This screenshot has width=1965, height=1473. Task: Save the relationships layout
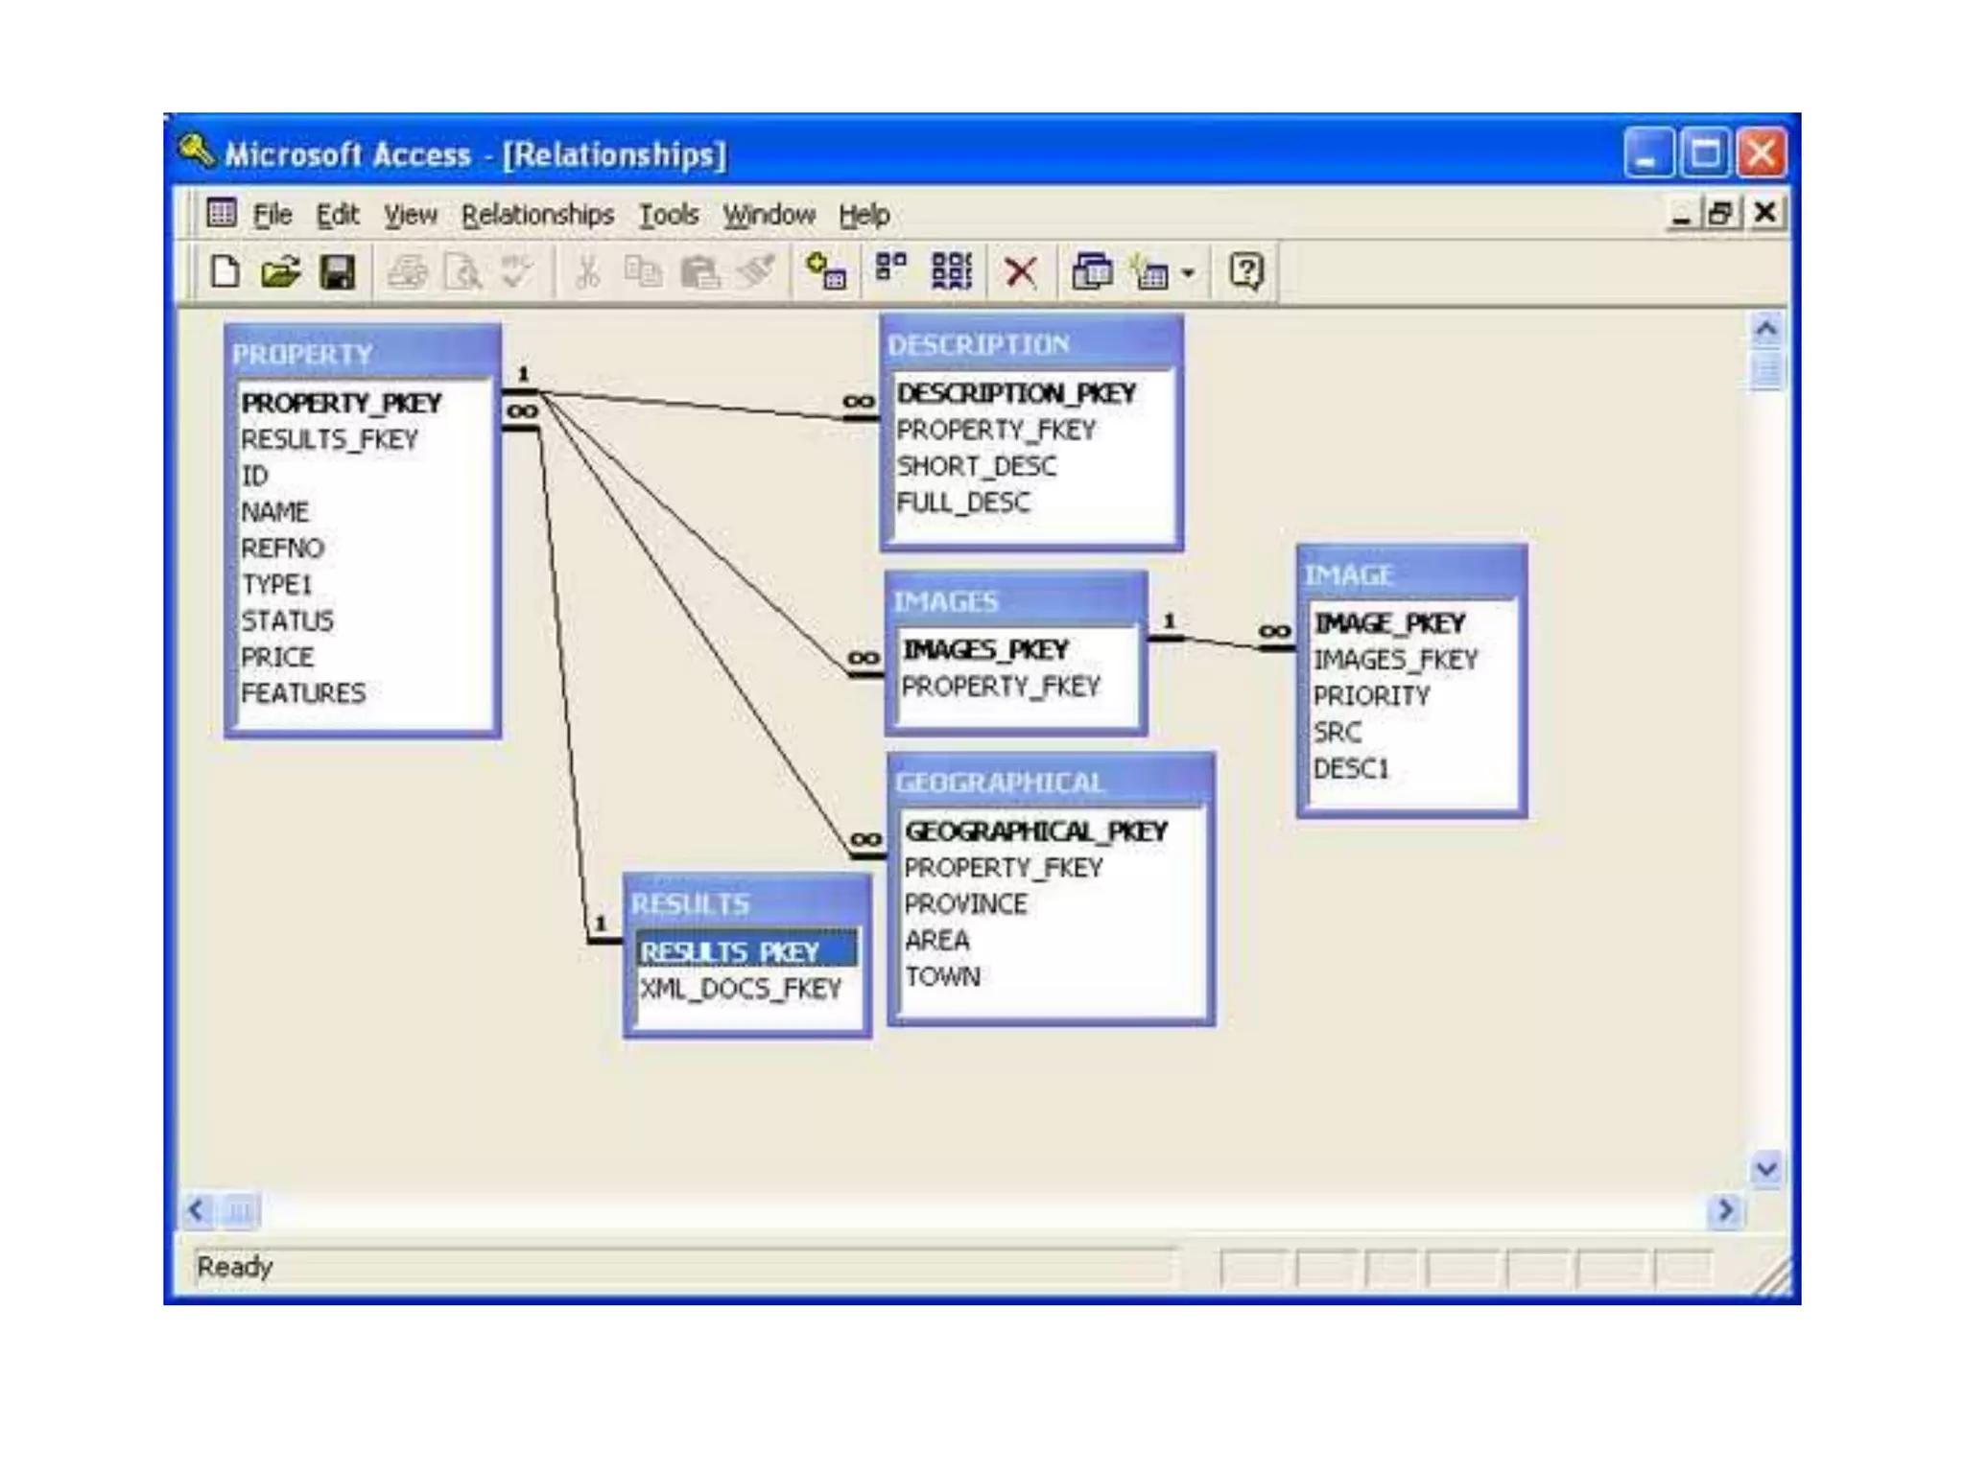(x=337, y=272)
